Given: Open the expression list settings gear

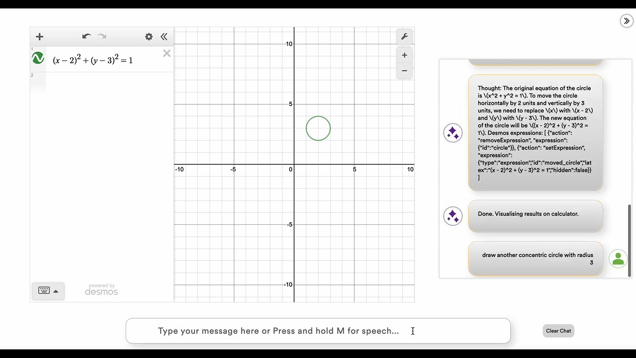Looking at the screenshot, I should [149, 36].
